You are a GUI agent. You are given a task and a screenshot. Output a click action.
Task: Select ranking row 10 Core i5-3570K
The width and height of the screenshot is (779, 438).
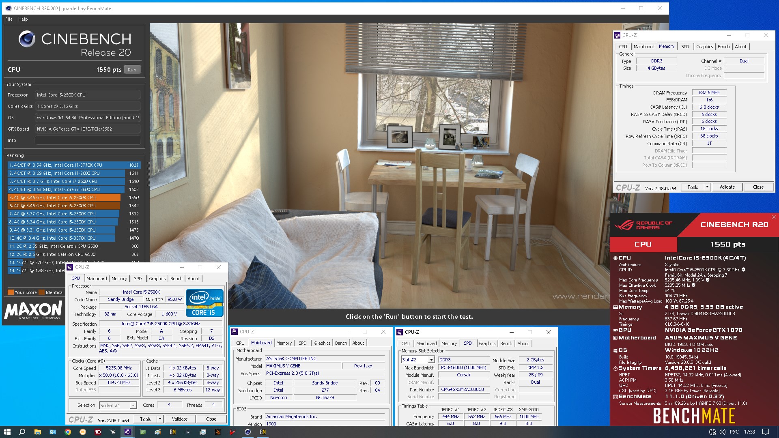pos(74,238)
